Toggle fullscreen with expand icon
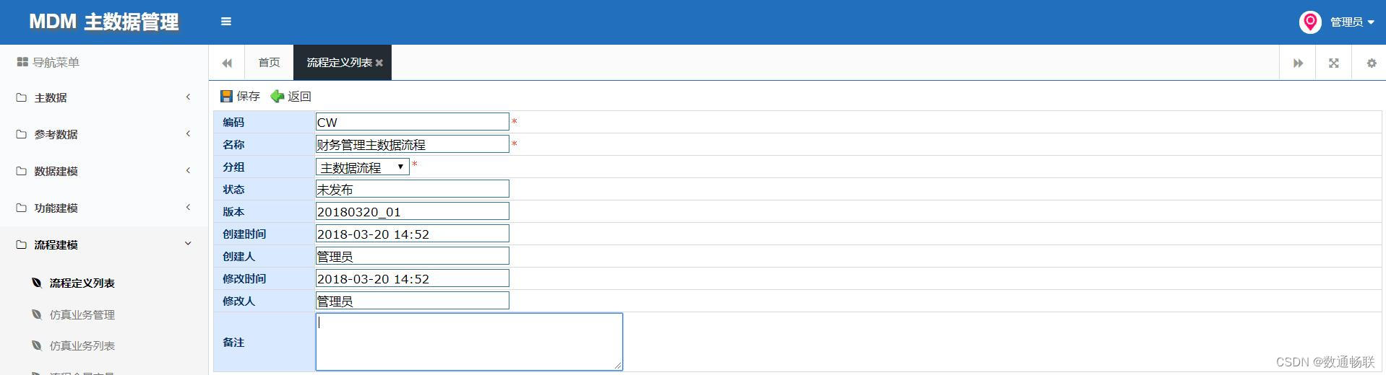 1334,63
